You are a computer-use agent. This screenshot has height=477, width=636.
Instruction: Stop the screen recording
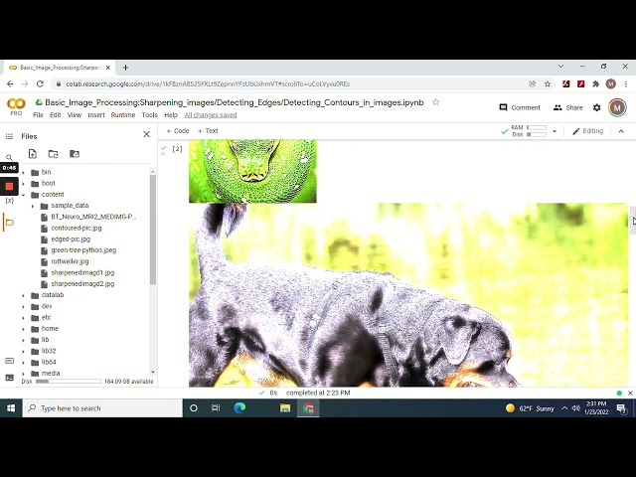coord(9,186)
